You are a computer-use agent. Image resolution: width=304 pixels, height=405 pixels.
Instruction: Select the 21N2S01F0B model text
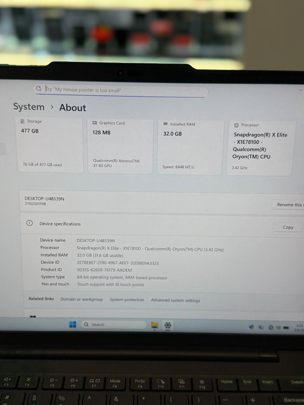point(35,204)
